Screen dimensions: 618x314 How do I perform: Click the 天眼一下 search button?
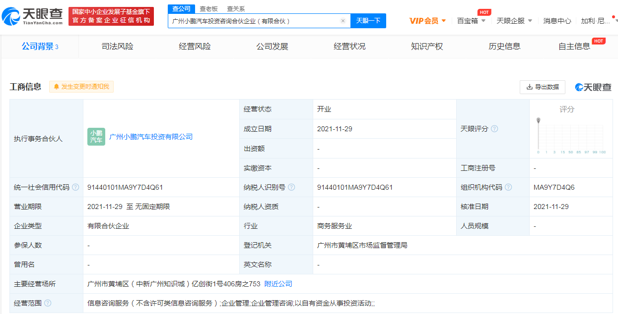coord(368,21)
